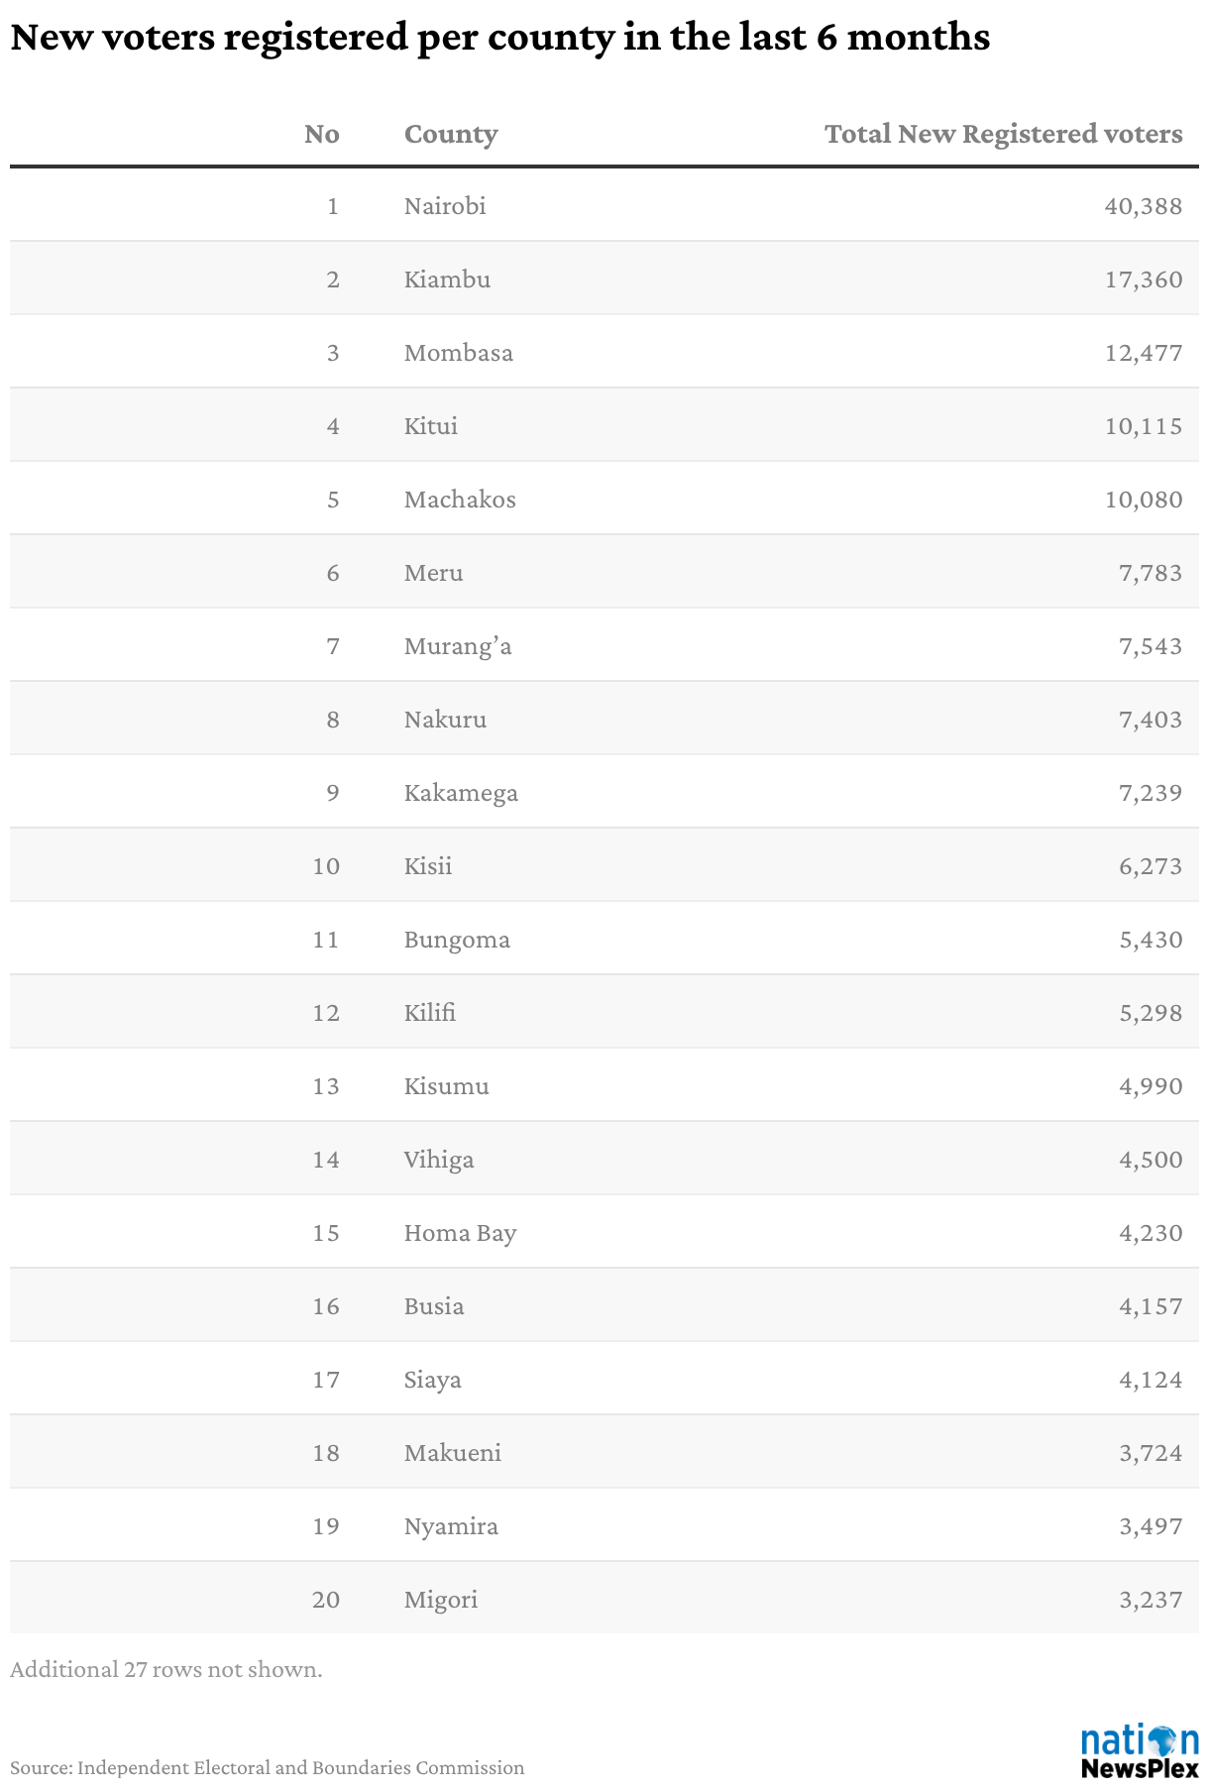Select the Nairobi county cell
This screenshot has height=1788, width=1209.
point(445,206)
